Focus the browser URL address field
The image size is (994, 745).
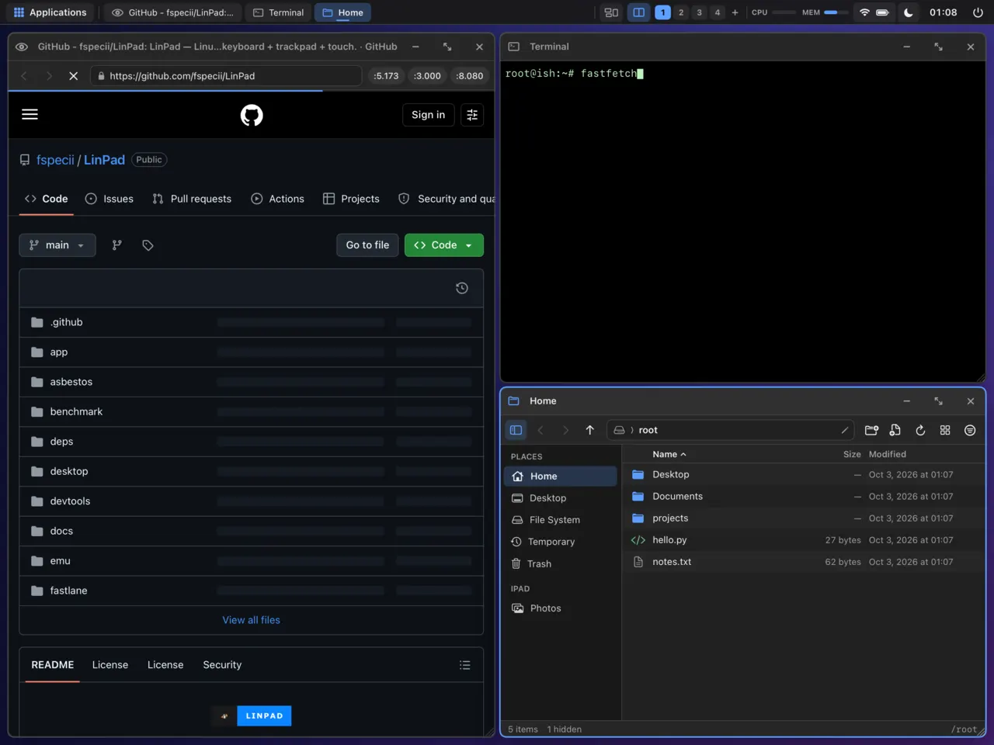pyautogui.click(x=226, y=76)
